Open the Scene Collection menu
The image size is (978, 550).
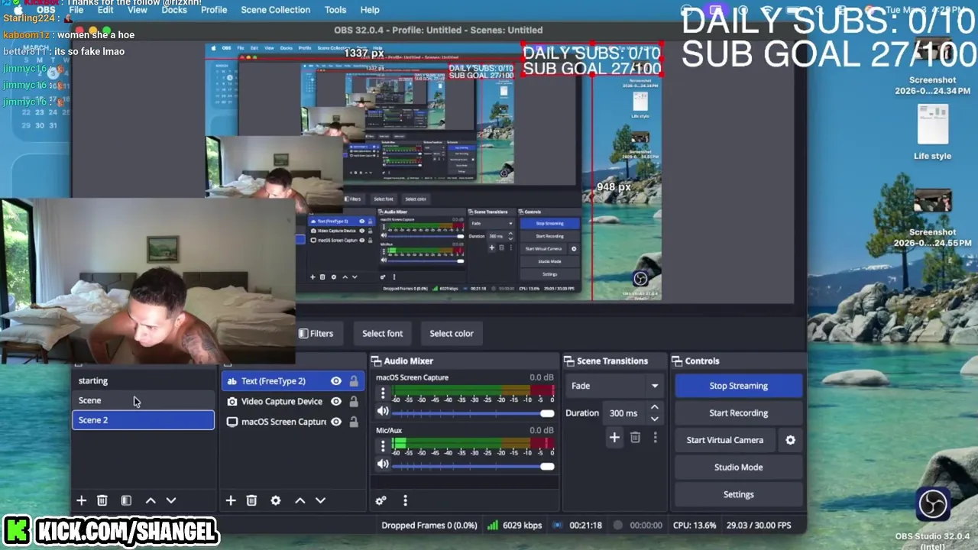pos(276,10)
